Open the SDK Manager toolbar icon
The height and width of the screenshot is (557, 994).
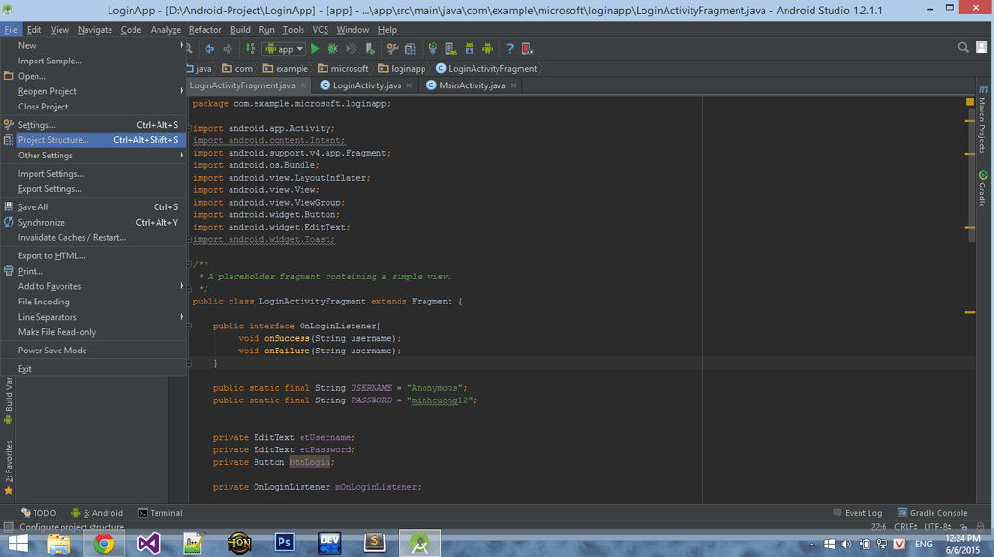[469, 49]
